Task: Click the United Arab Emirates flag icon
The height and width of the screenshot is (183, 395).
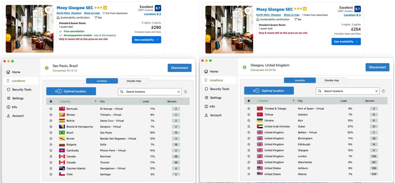Action: coord(260,127)
